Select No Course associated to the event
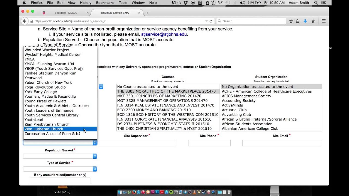Image resolution: width=349 pixels, height=196 pixels. [x=168, y=87]
